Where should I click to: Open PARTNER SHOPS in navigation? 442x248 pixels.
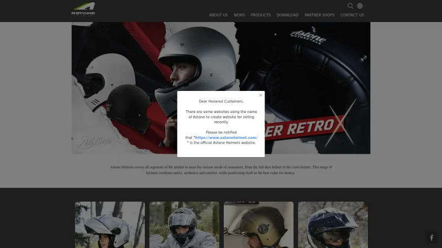pos(319,15)
